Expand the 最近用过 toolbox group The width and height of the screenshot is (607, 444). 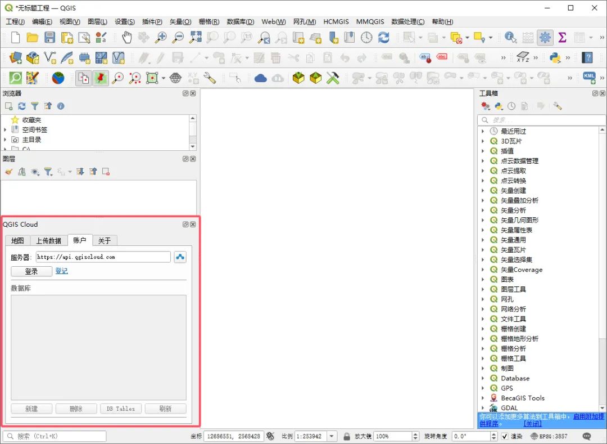483,131
